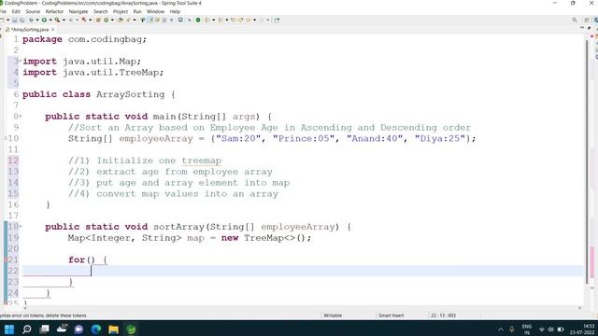Open Task View from the taskbar
The image size is (598, 336).
click(x=44, y=329)
